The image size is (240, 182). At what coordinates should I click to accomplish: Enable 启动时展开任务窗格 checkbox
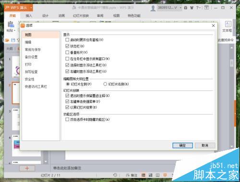67,40
